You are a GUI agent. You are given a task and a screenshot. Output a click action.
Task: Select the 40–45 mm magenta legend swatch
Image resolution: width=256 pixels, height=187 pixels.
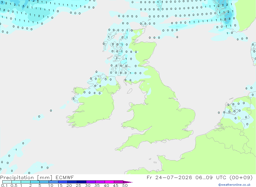pyautogui.click(x=109, y=182)
